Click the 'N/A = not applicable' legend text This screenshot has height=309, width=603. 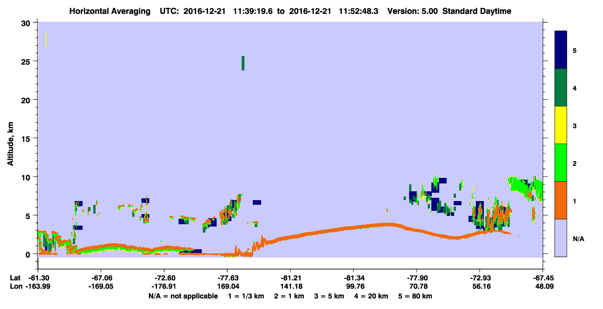[183, 296]
